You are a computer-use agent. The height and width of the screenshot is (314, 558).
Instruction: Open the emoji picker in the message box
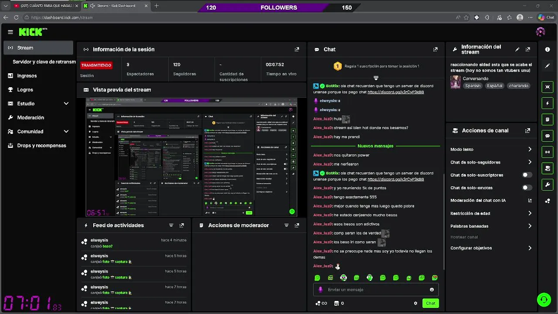pyautogui.click(x=432, y=290)
